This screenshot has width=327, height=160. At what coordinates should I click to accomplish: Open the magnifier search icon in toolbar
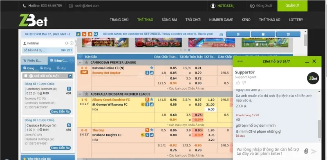tap(96, 34)
